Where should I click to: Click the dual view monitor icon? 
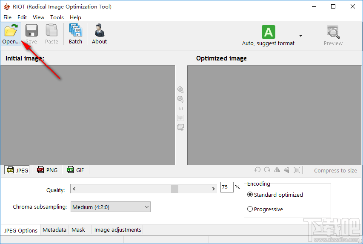180,127
